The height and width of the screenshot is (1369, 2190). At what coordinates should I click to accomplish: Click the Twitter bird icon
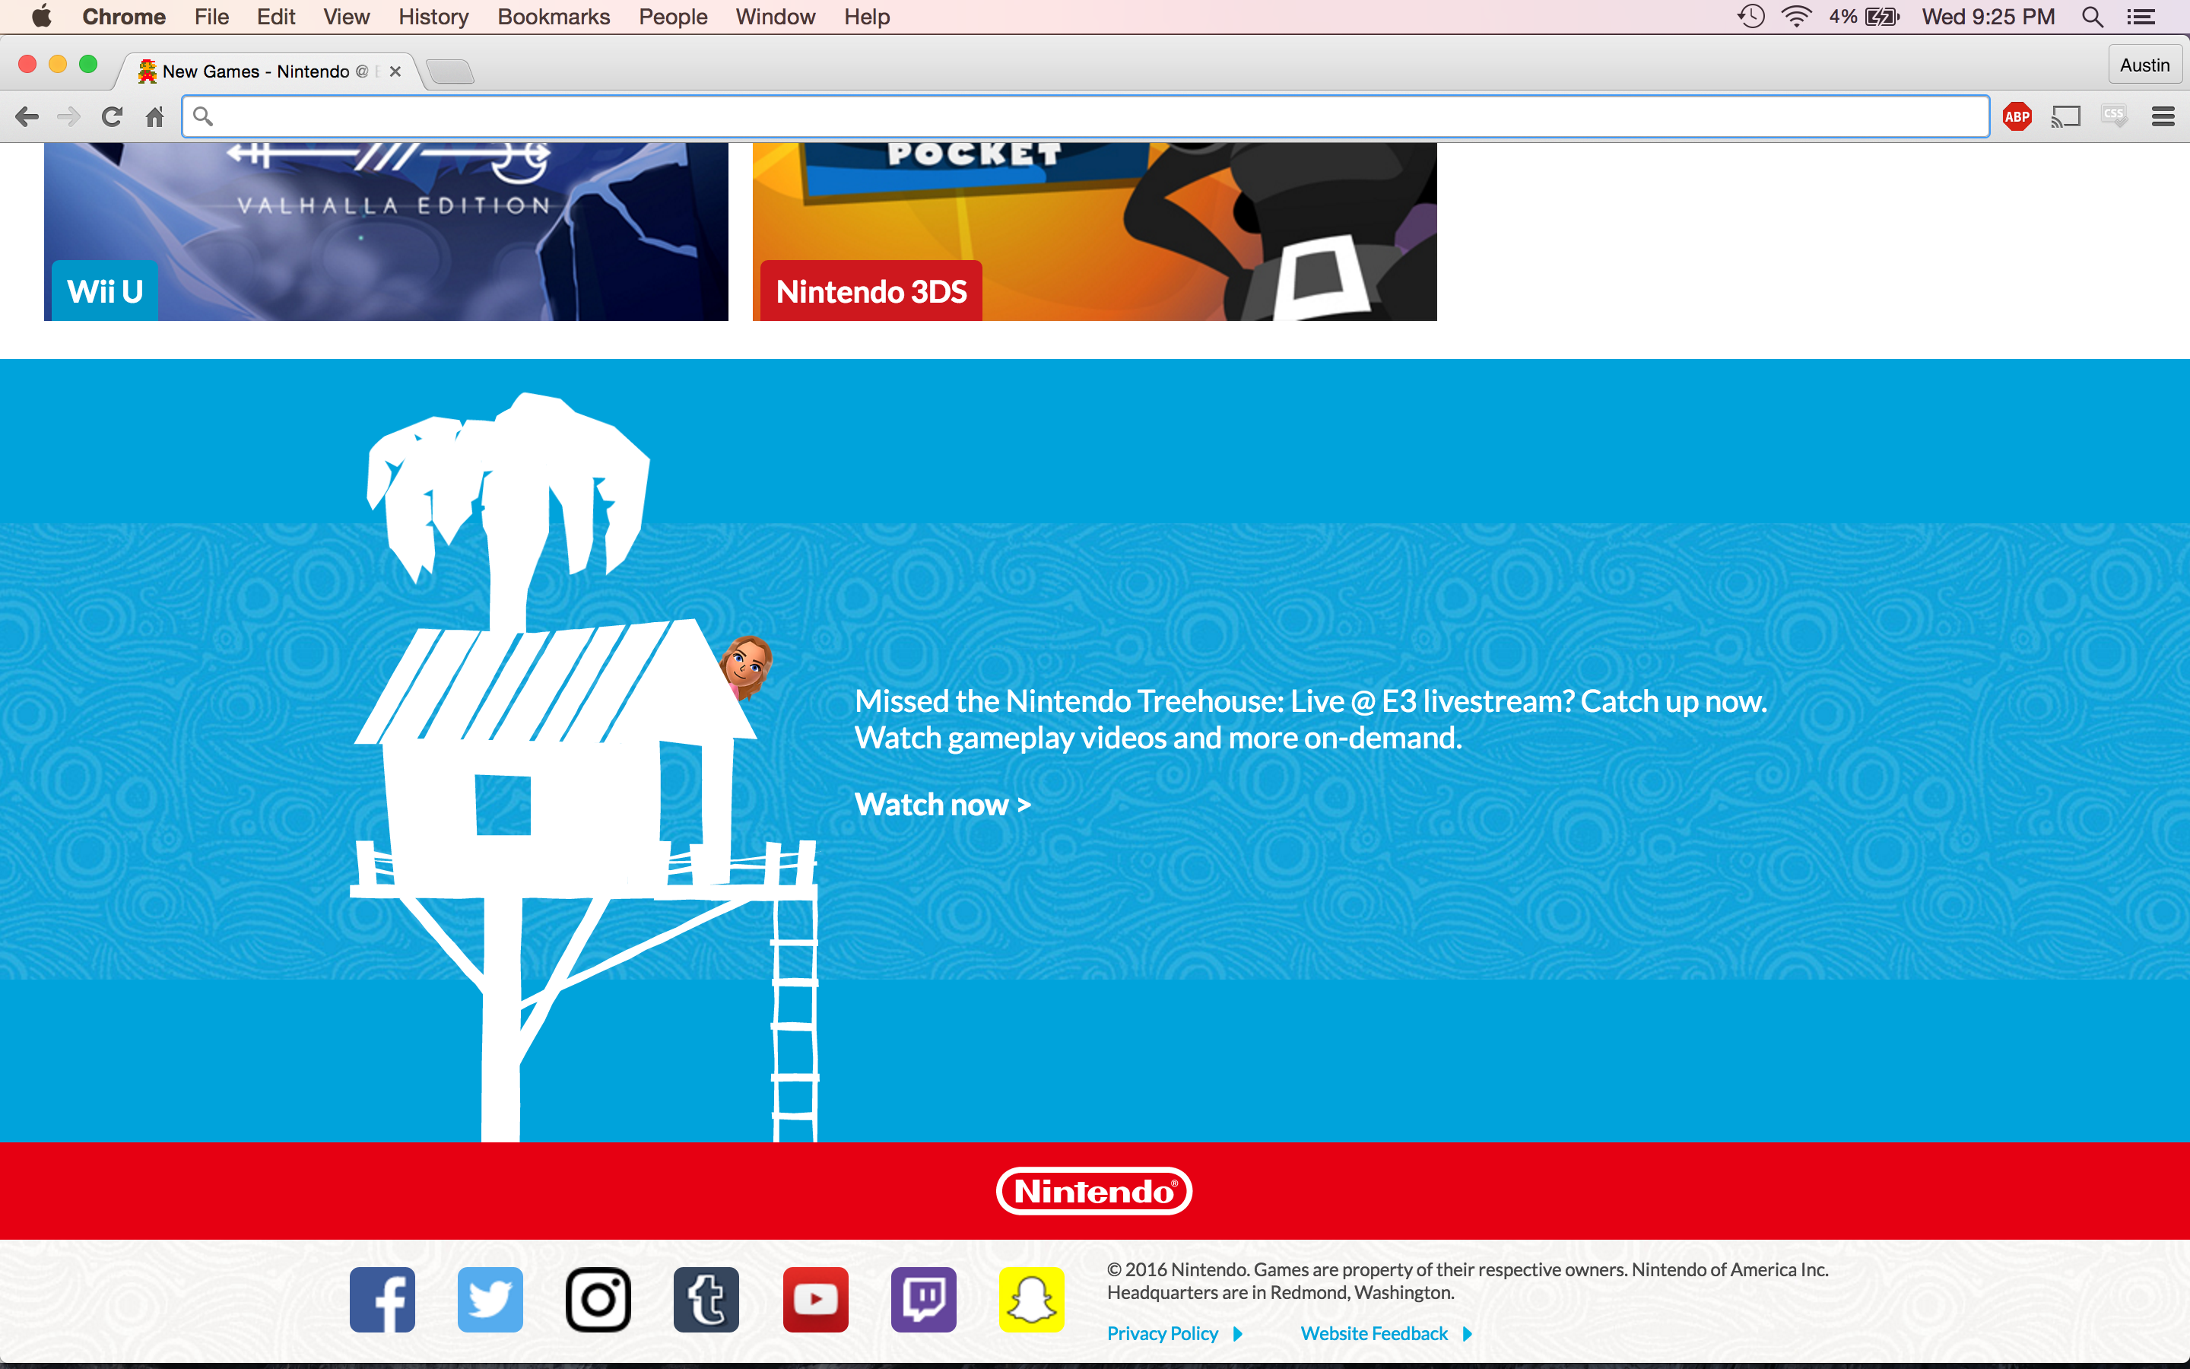tap(490, 1299)
